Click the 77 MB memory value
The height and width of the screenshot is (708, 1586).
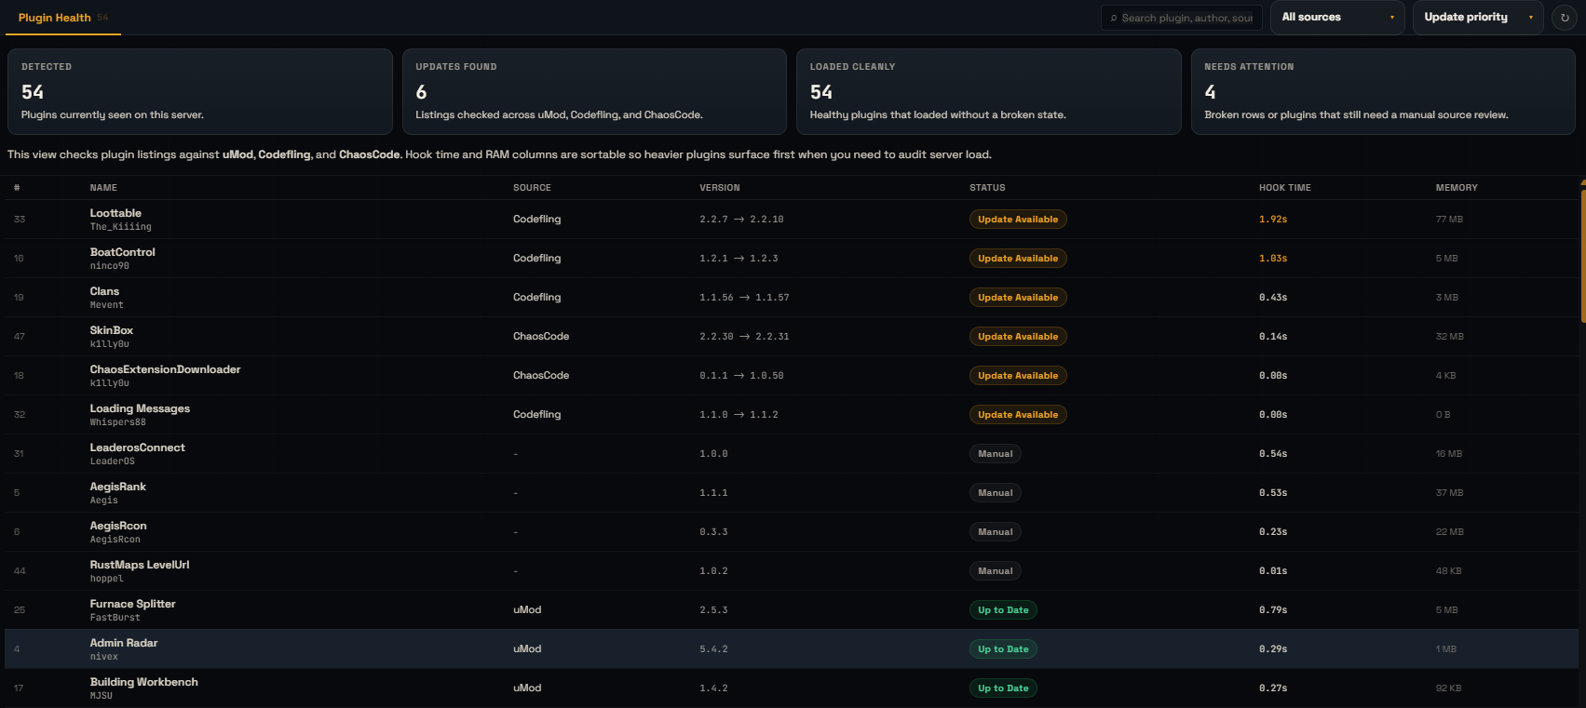pos(1449,220)
